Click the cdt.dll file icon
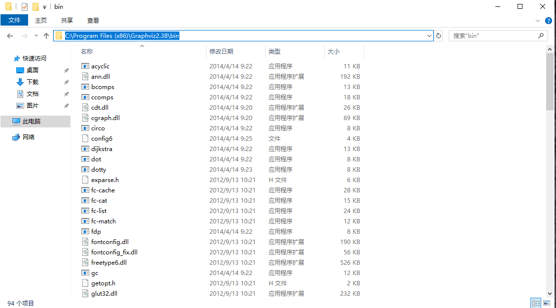This screenshot has height=308, width=556. click(x=85, y=107)
